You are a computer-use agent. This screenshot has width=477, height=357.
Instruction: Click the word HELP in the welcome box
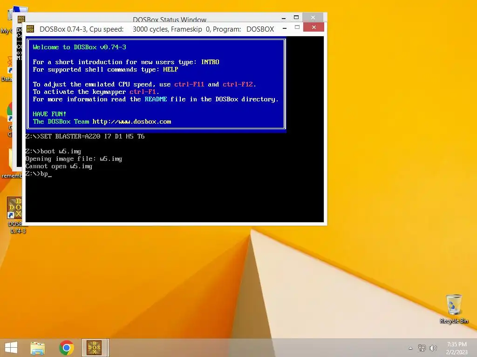(x=170, y=70)
